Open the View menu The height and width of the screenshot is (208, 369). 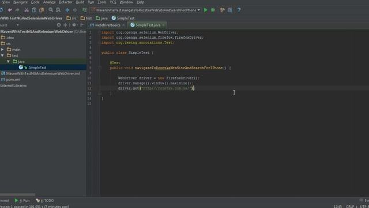6,2
